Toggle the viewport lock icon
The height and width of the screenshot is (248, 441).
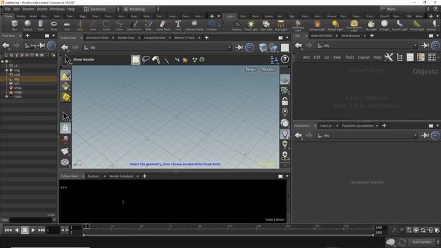285,101
